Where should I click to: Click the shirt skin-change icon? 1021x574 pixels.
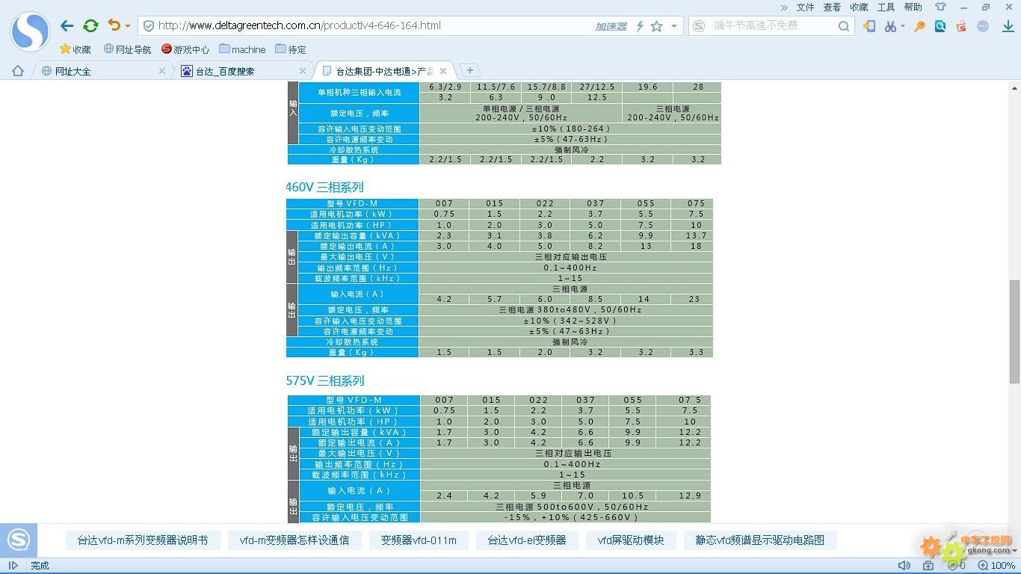tap(940, 7)
